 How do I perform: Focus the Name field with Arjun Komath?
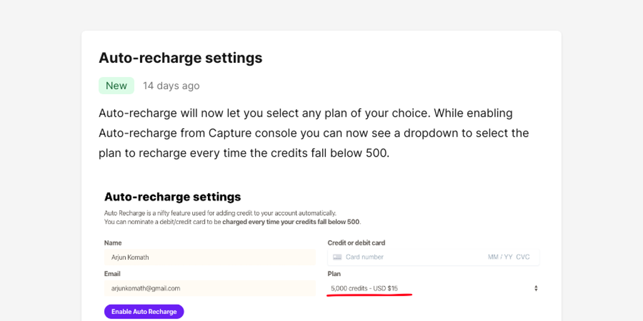pos(210,257)
